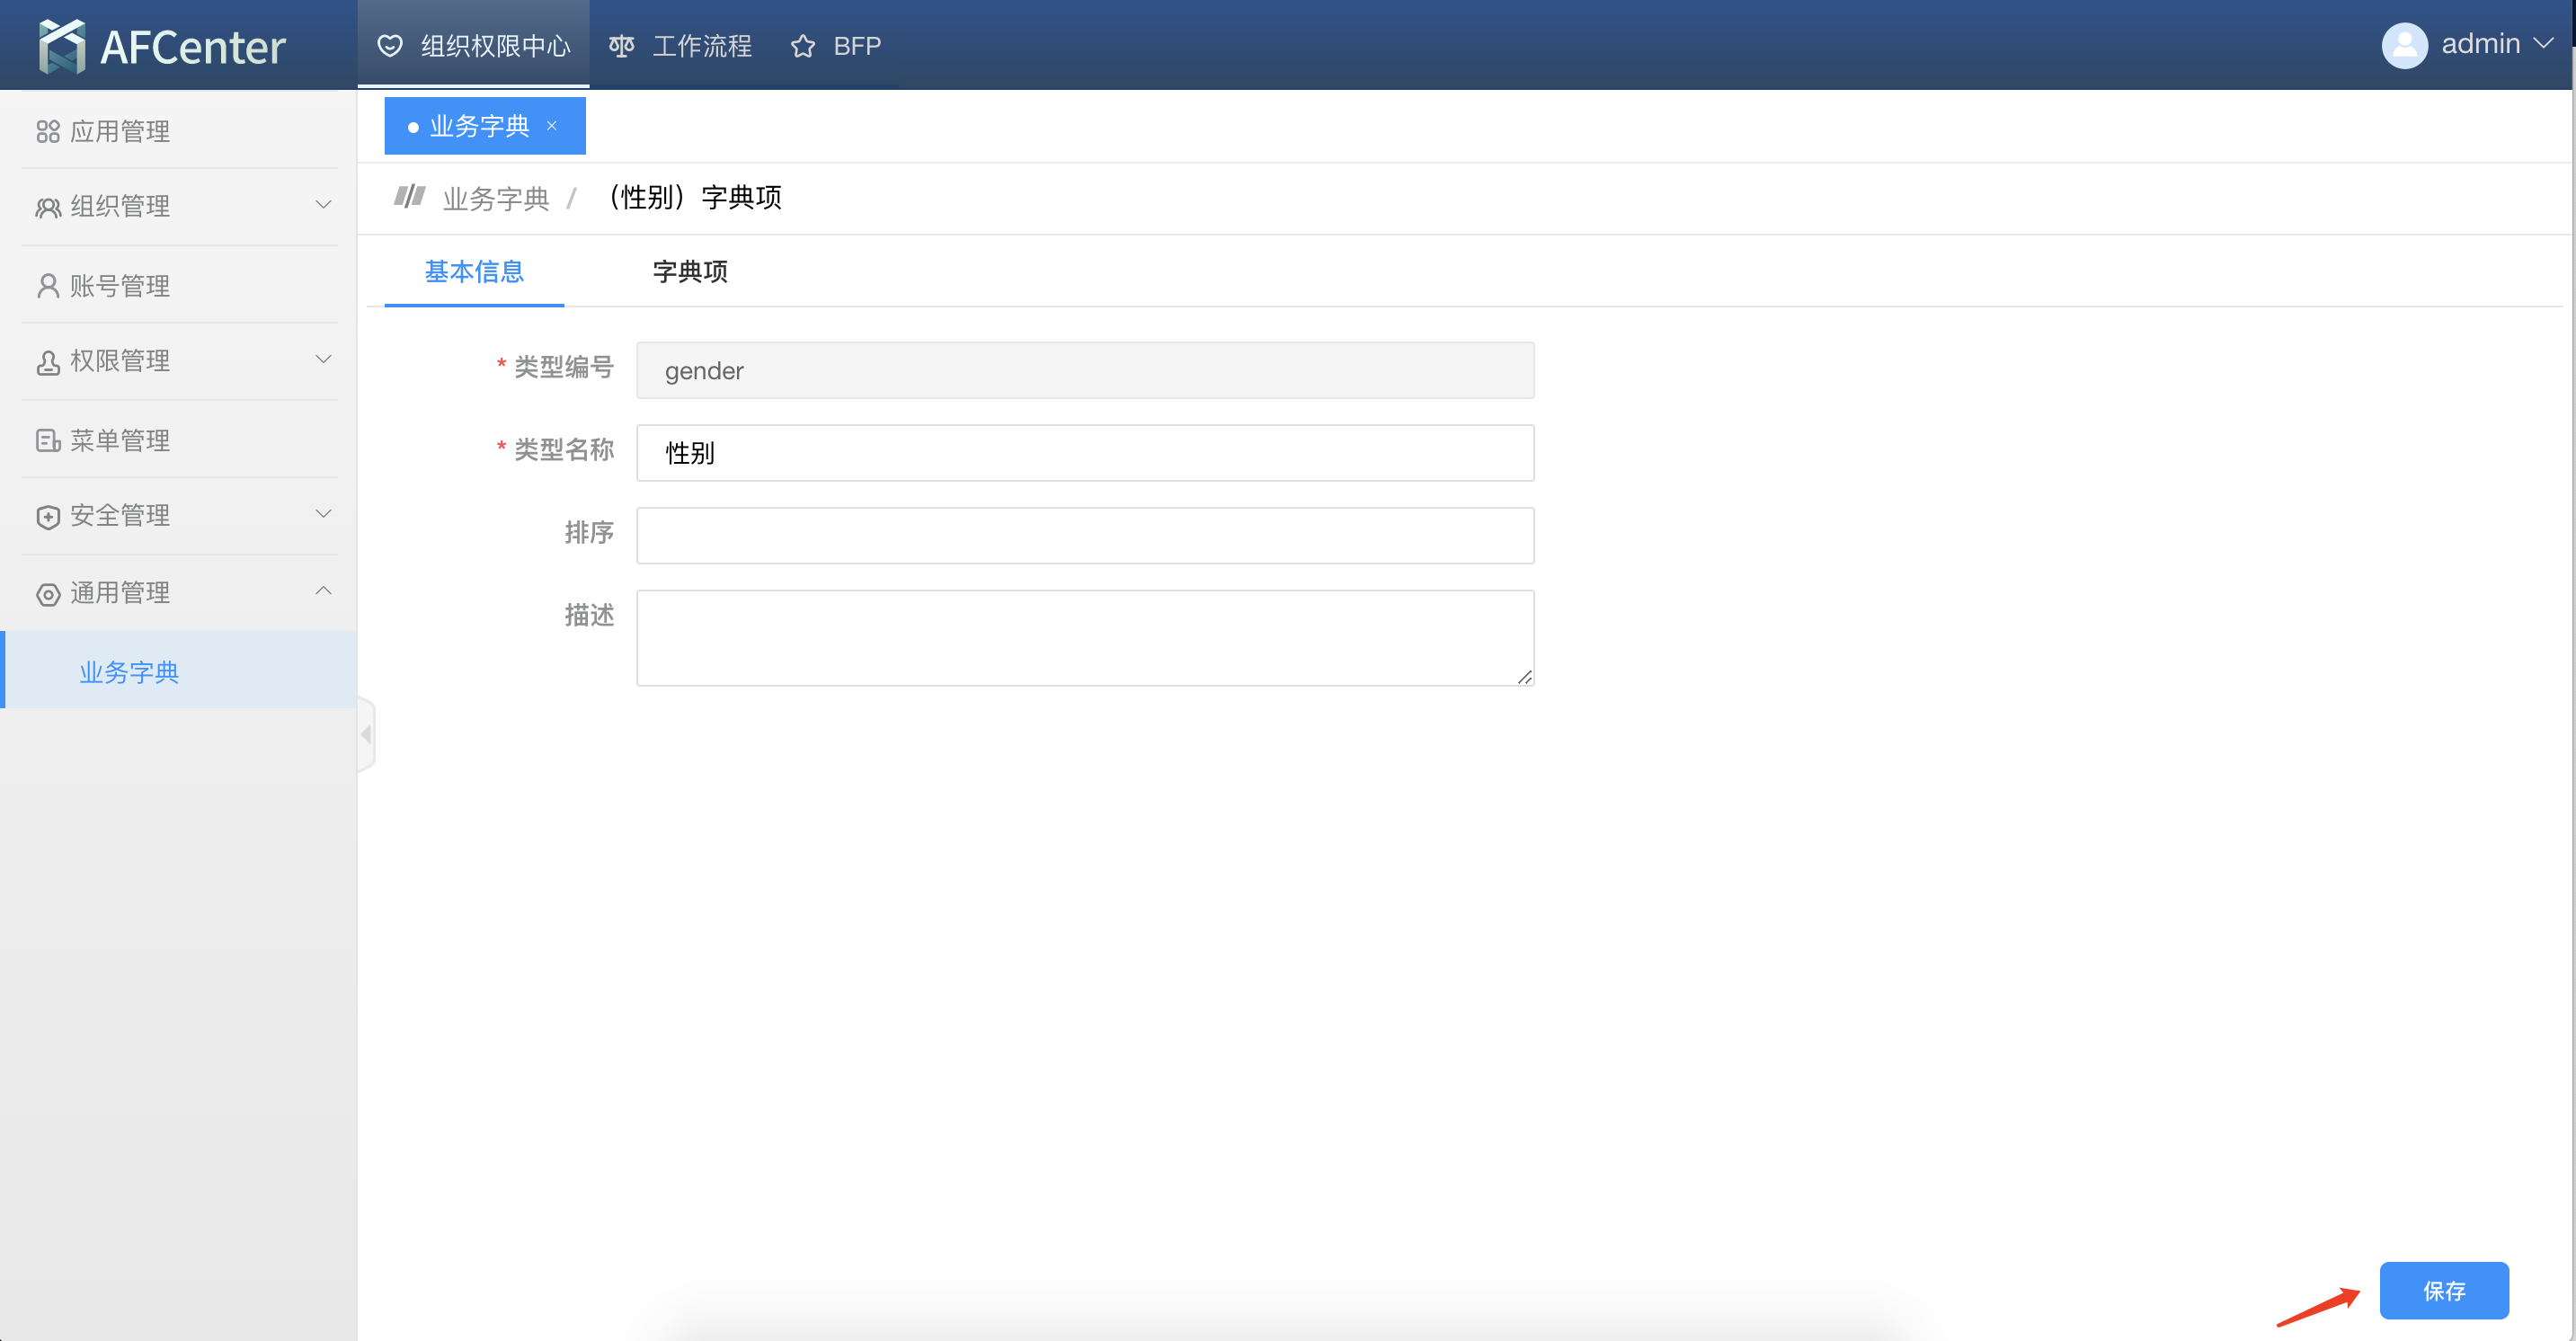Viewport: 2576px width, 1341px height.
Task: Click the 类型编号 field label
Action: (564, 368)
